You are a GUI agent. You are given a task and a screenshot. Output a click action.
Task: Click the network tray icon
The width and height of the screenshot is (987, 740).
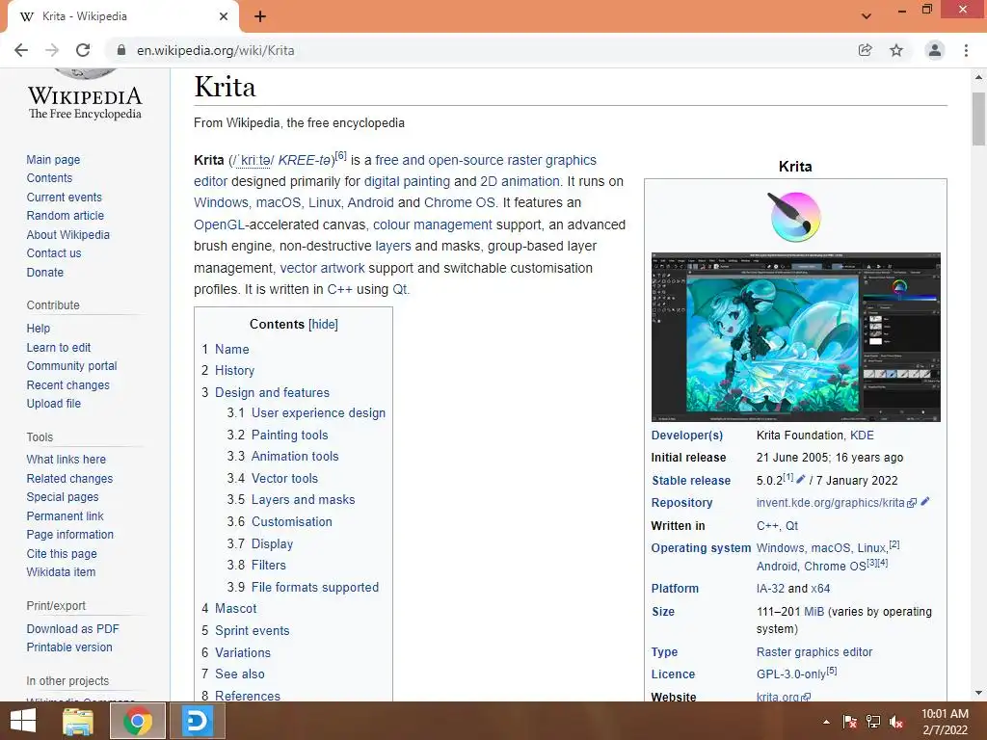[873, 722]
